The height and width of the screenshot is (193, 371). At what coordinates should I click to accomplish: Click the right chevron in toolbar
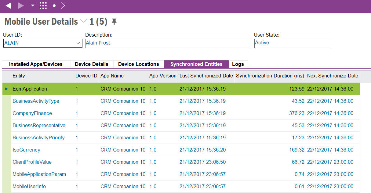point(63,5)
